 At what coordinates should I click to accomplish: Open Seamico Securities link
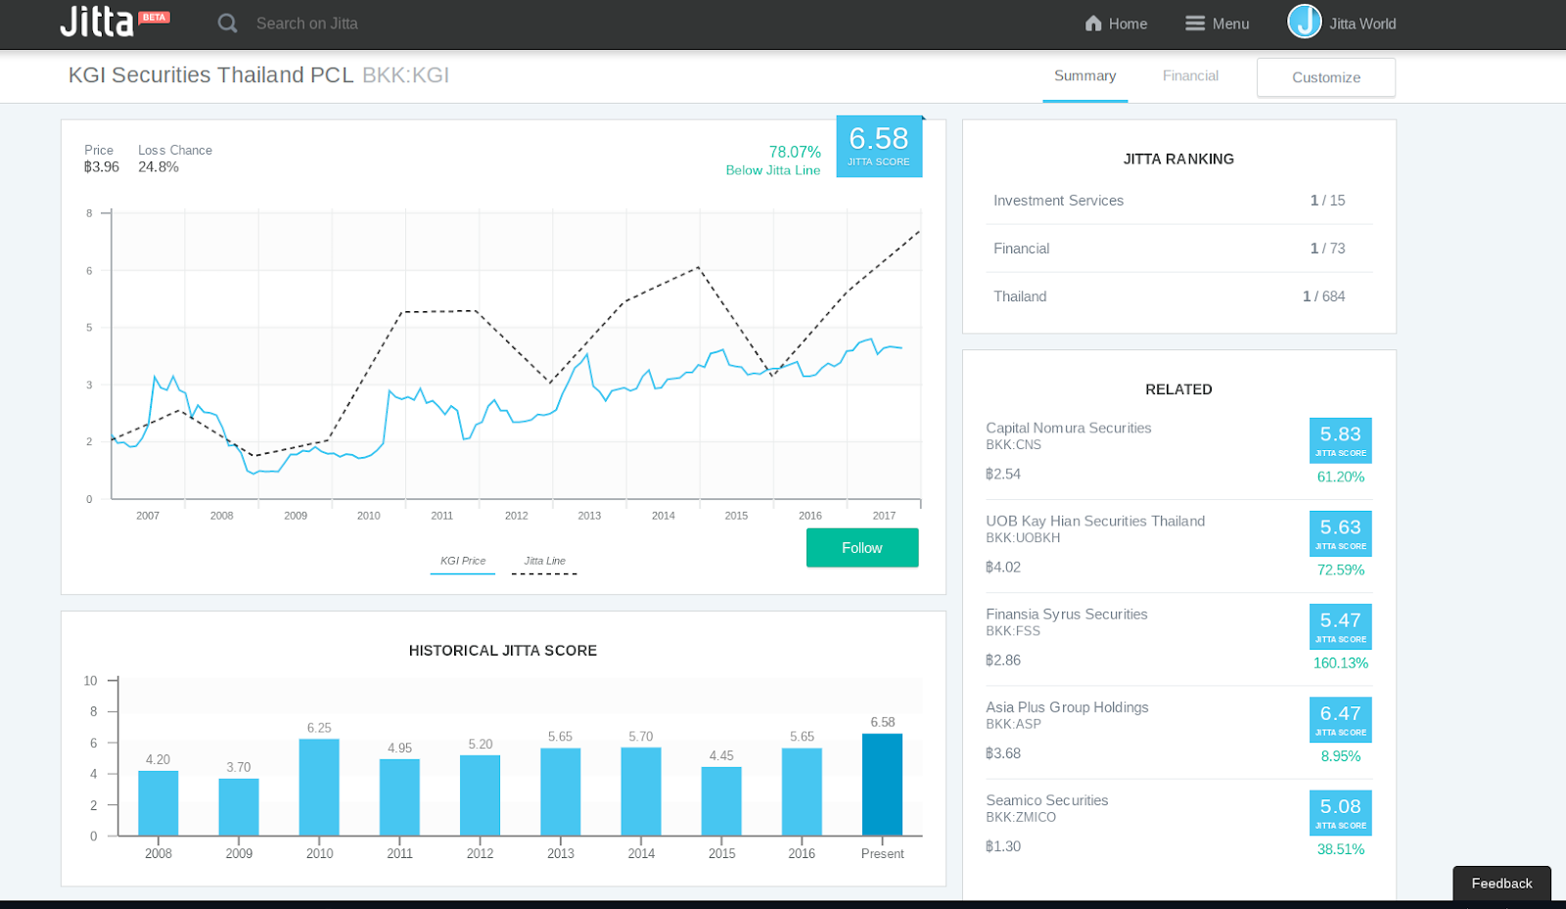click(1047, 799)
